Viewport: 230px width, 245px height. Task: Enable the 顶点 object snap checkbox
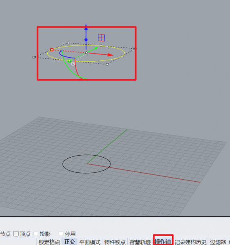(16, 234)
